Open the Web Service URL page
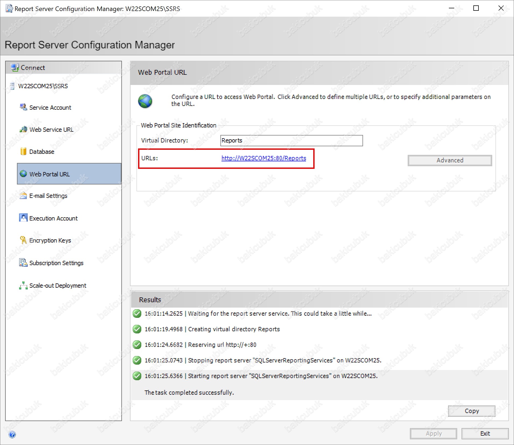Viewport: 514px width, 445px height. coord(51,130)
